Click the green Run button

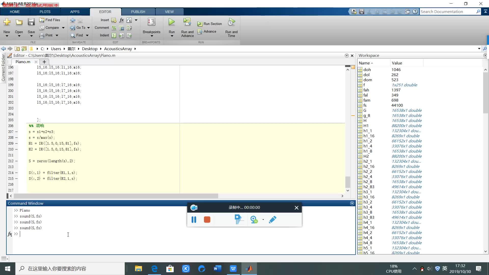click(x=172, y=22)
